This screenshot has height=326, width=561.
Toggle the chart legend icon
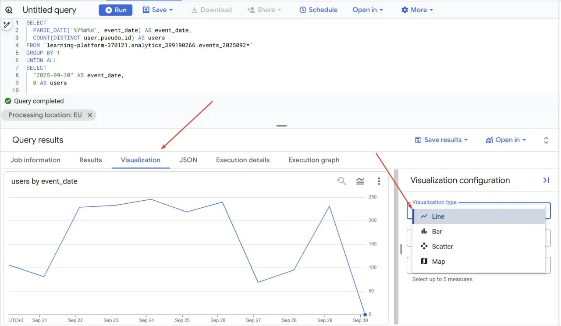click(x=360, y=181)
